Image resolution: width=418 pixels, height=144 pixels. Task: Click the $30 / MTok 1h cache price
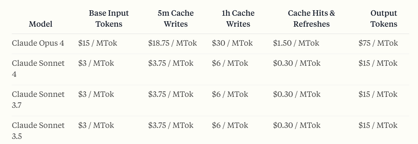point(232,43)
